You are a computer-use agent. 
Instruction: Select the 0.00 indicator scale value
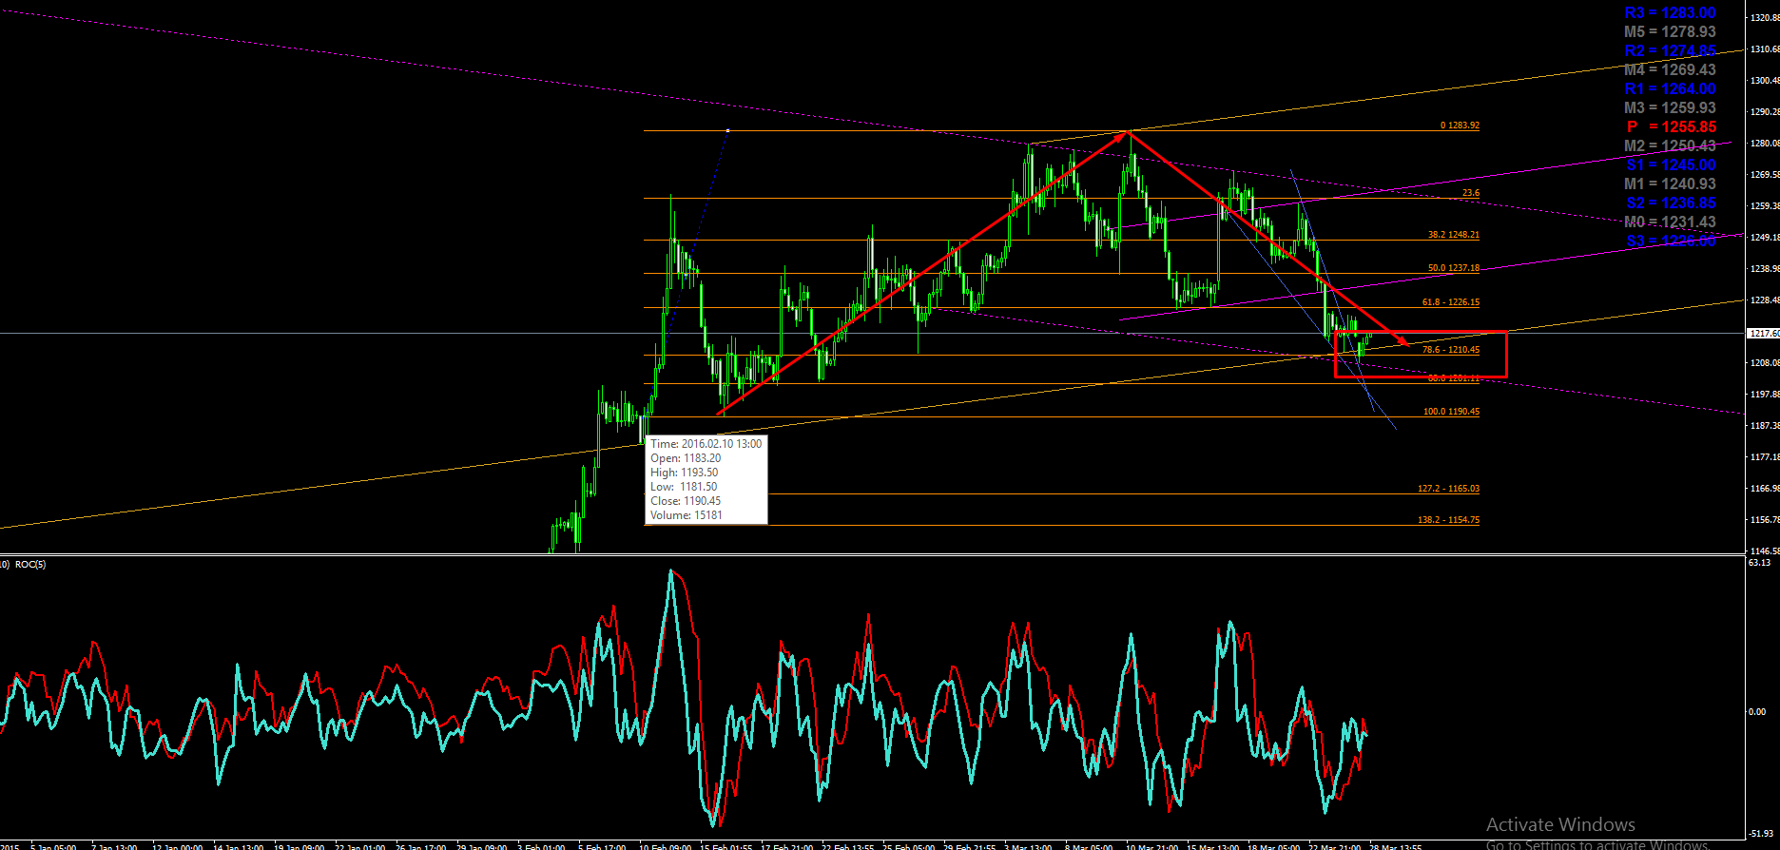coord(1758,711)
